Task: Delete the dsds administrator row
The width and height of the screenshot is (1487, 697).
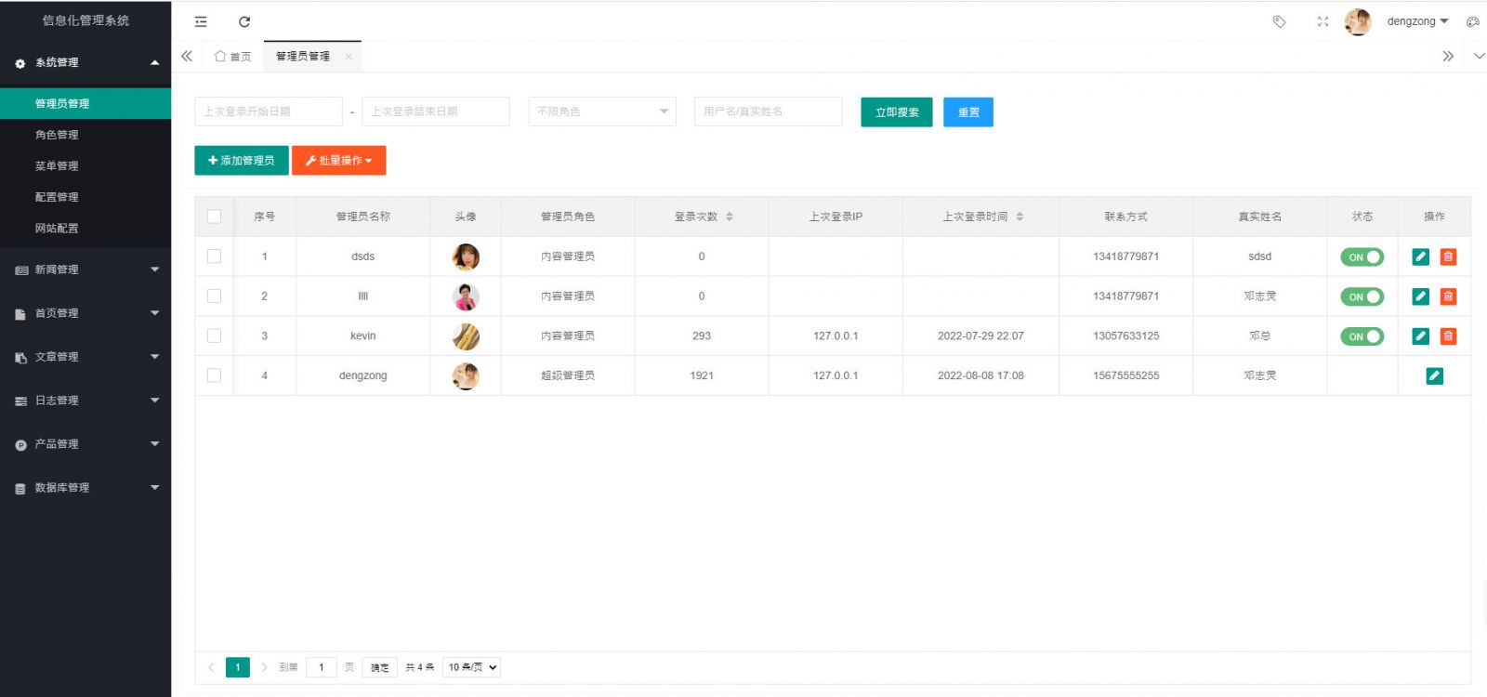Action: [x=1448, y=256]
